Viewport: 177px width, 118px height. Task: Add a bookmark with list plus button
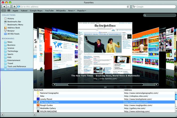35,115
